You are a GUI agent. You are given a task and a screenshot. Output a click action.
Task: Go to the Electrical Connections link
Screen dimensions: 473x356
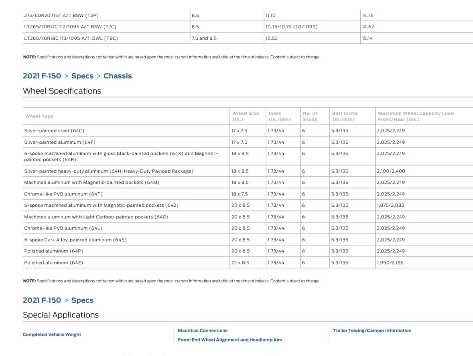click(203, 331)
